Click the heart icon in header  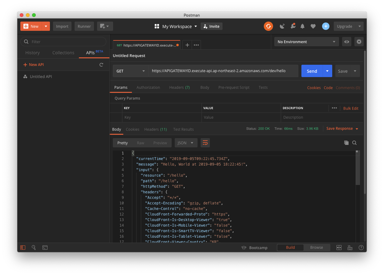click(x=313, y=27)
